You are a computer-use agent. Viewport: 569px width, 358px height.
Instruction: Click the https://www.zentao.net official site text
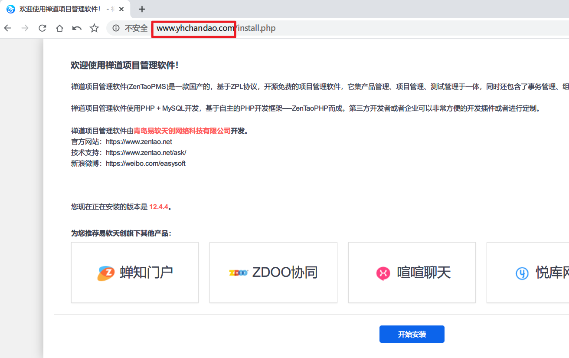(x=139, y=142)
